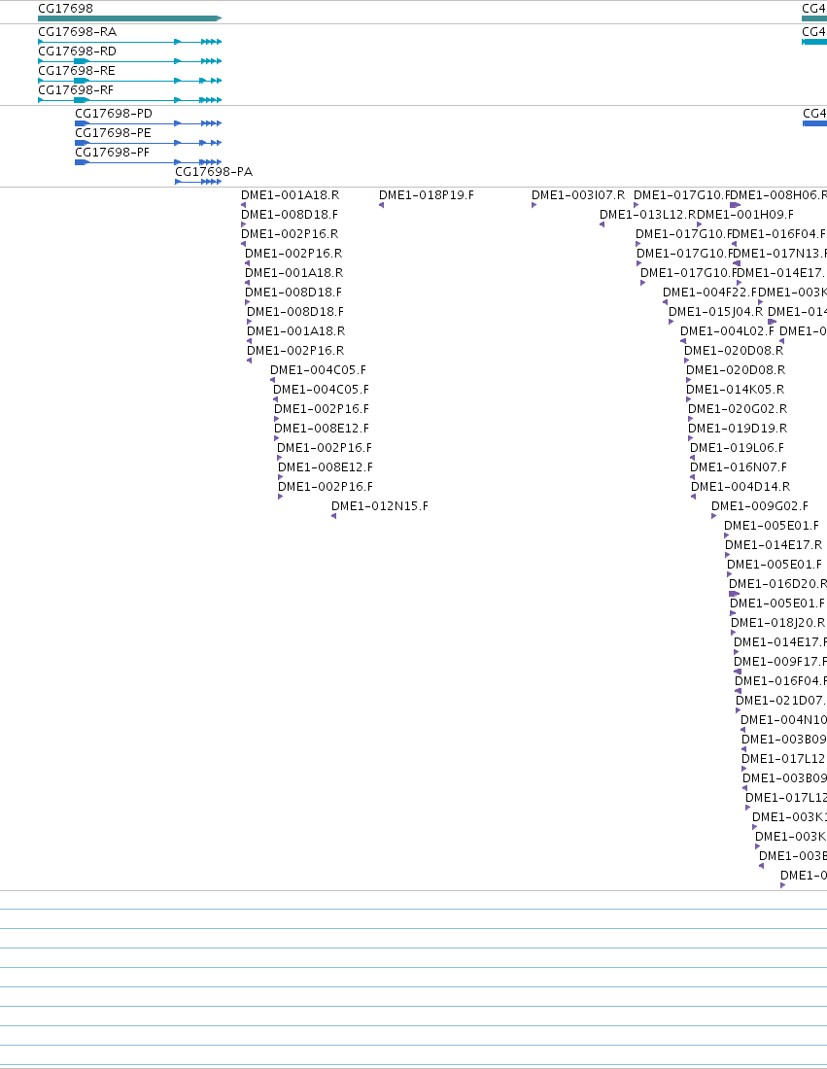Image resolution: width=827 pixels, height=1069 pixels.
Task: Select the CG17698-PD protein glyph
Action: coord(148,123)
